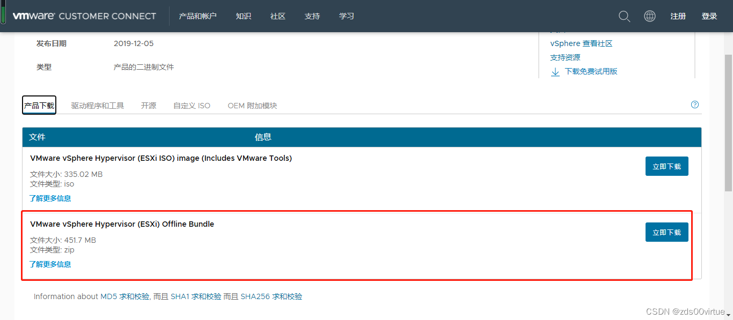Click the 发布日期 label

[x=52, y=43]
